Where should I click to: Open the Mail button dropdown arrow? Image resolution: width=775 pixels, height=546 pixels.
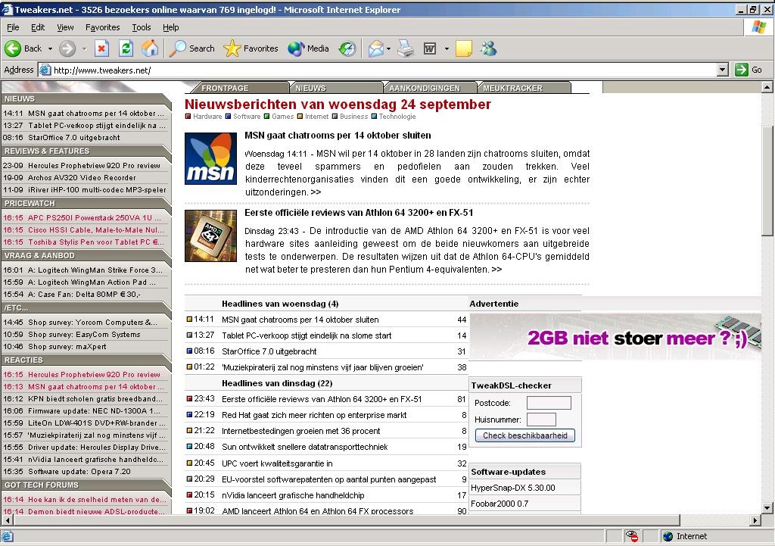point(388,48)
